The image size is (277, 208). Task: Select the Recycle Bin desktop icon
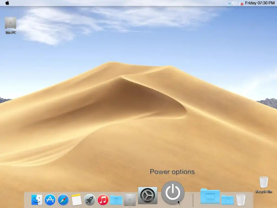[x=263, y=184]
